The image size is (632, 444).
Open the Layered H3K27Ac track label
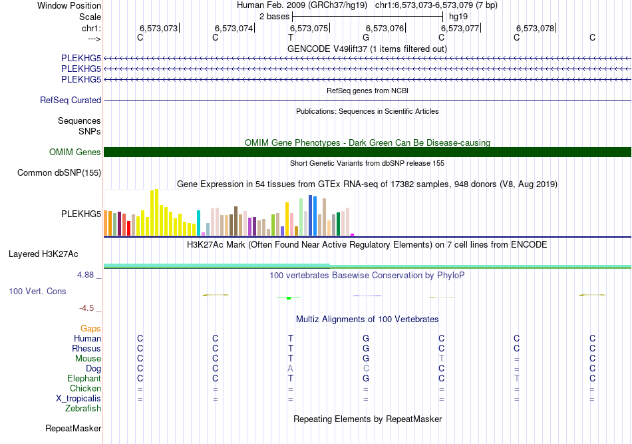[43, 254]
